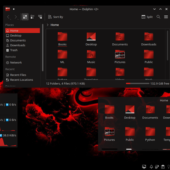Screen dimensions: 170x170
Task: Click the Dolphin keep-below chevron button
Action: [x=154, y=9]
